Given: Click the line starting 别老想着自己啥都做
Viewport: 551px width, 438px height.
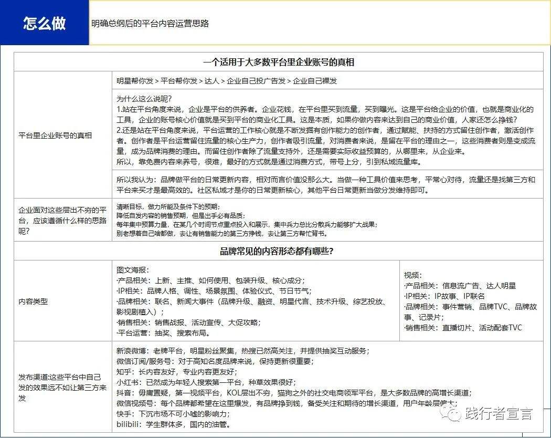Looking at the screenshot, I should (x=222, y=233).
